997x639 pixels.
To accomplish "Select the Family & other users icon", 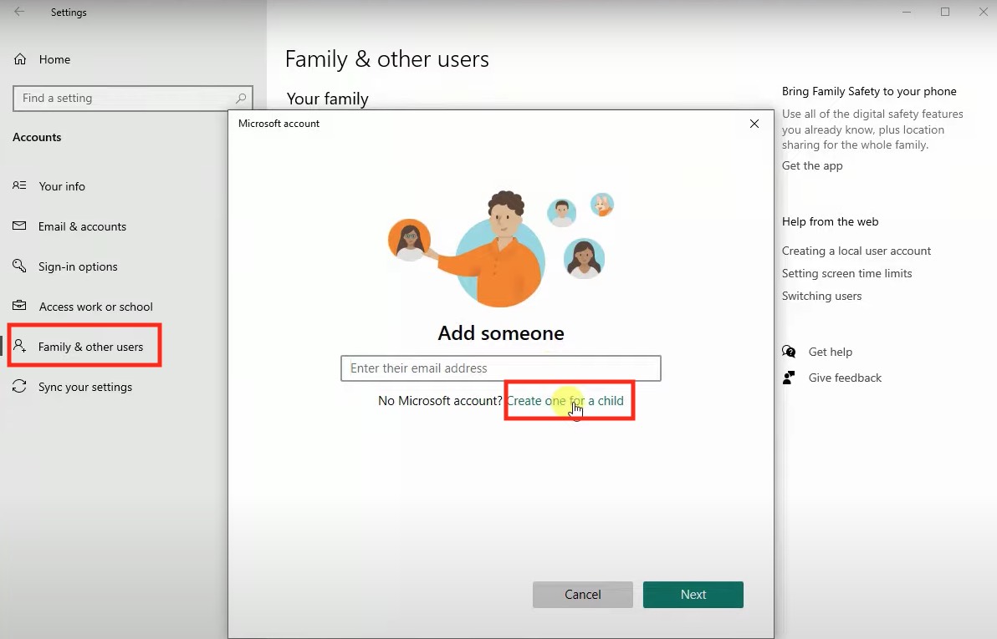I will point(20,346).
